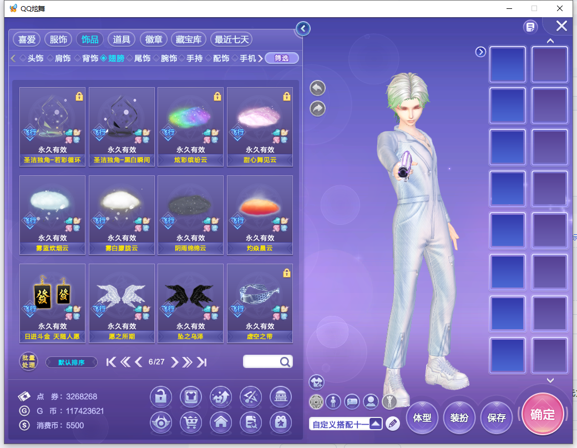Click the unlock padlock icon

pos(161,397)
